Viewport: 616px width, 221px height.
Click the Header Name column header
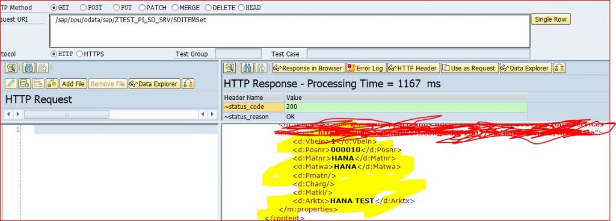pyautogui.click(x=254, y=98)
